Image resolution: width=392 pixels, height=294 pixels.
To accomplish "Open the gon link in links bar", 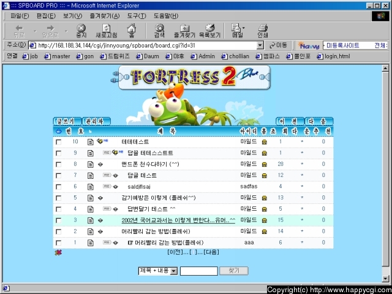I will [x=85, y=56].
